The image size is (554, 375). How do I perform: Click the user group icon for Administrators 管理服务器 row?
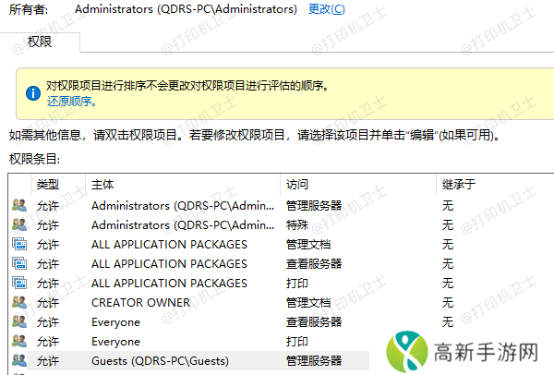19,205
